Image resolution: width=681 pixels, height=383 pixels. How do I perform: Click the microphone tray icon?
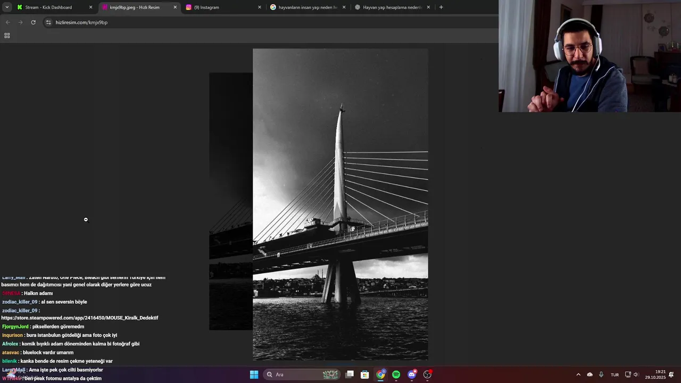[x=601, y=374]
